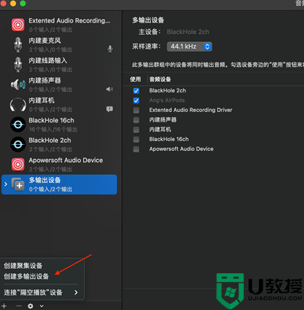
Task: Select 内建耳机 device name in sidebar
Action: coord(41,101)
